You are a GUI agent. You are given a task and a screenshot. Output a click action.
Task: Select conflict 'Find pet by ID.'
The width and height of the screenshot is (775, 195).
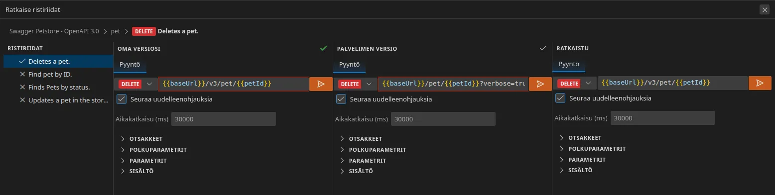(58, 74)
